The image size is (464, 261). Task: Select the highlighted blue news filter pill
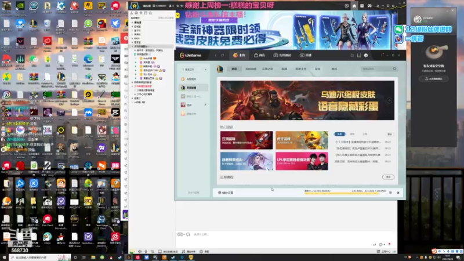click(340, 134)
